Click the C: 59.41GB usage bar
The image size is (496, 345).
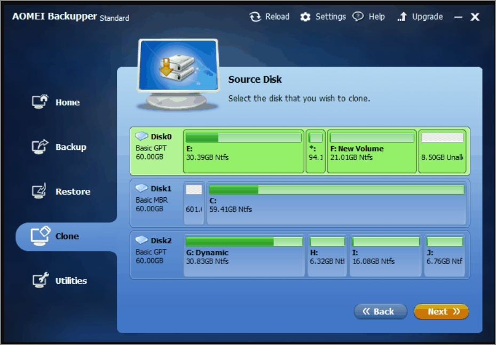[336, 190]
